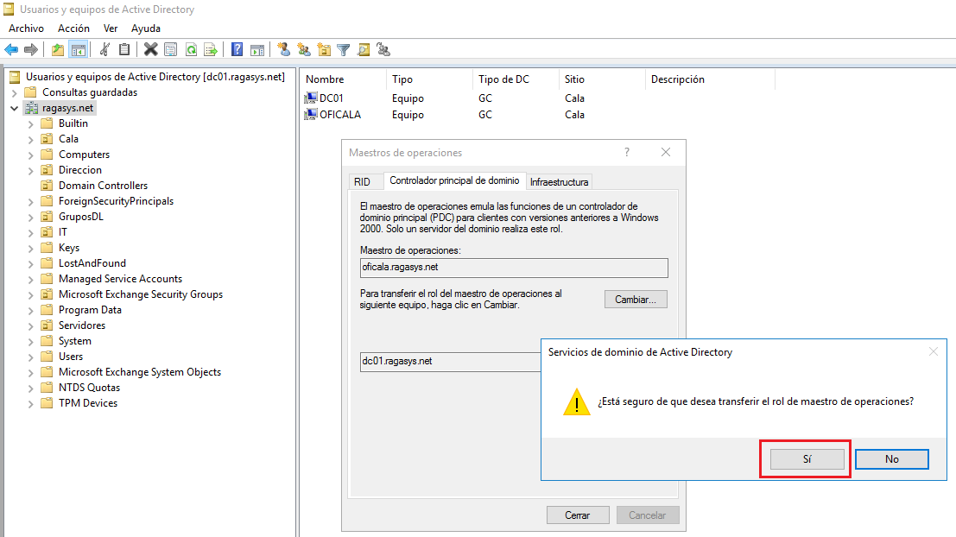Expand the Consultas guardadas node

pos(15,92)
